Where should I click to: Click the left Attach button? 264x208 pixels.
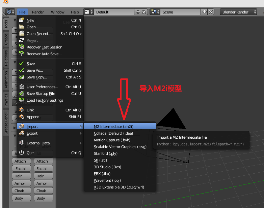(21, 161)
